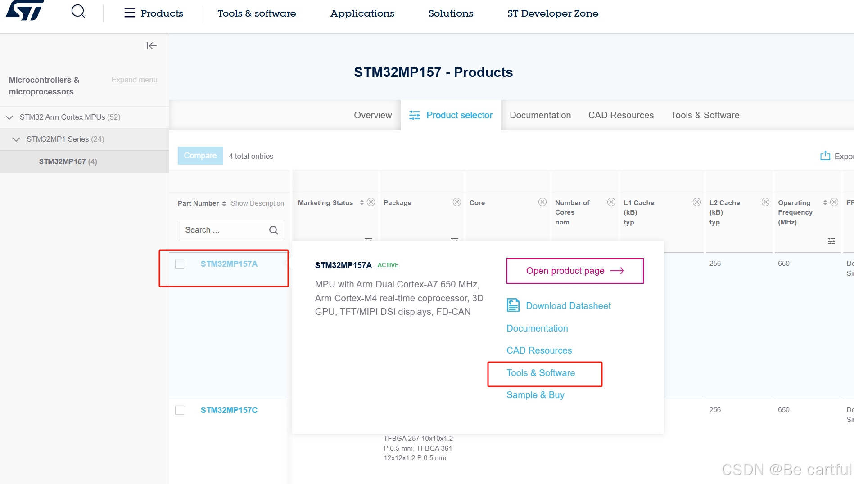Open the STM32MP157A part link

229,264
